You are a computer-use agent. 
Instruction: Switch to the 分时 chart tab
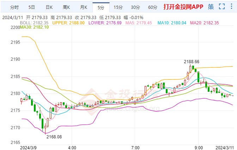coord(14,7)
